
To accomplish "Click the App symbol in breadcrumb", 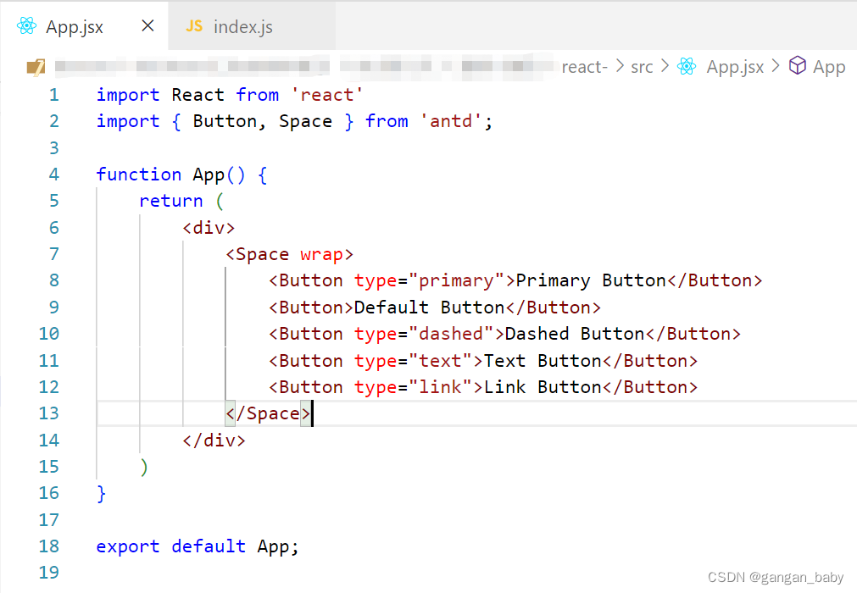I will 828,67.
